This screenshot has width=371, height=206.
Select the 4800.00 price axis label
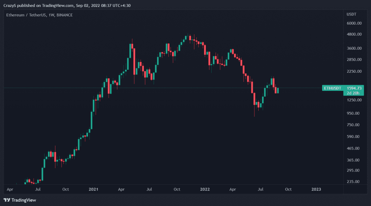click(x=354, y=34)
